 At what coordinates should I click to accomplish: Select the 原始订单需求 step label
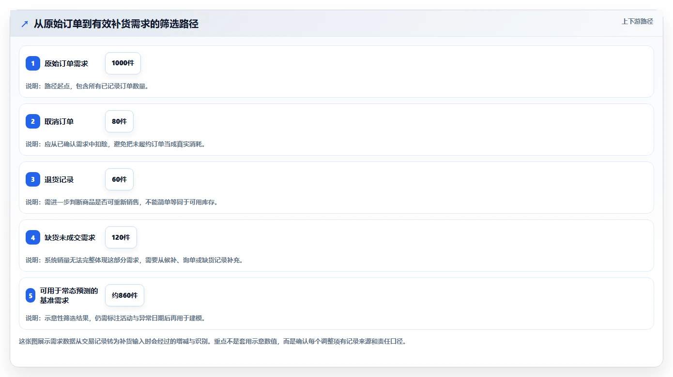[x=66, y=63]
